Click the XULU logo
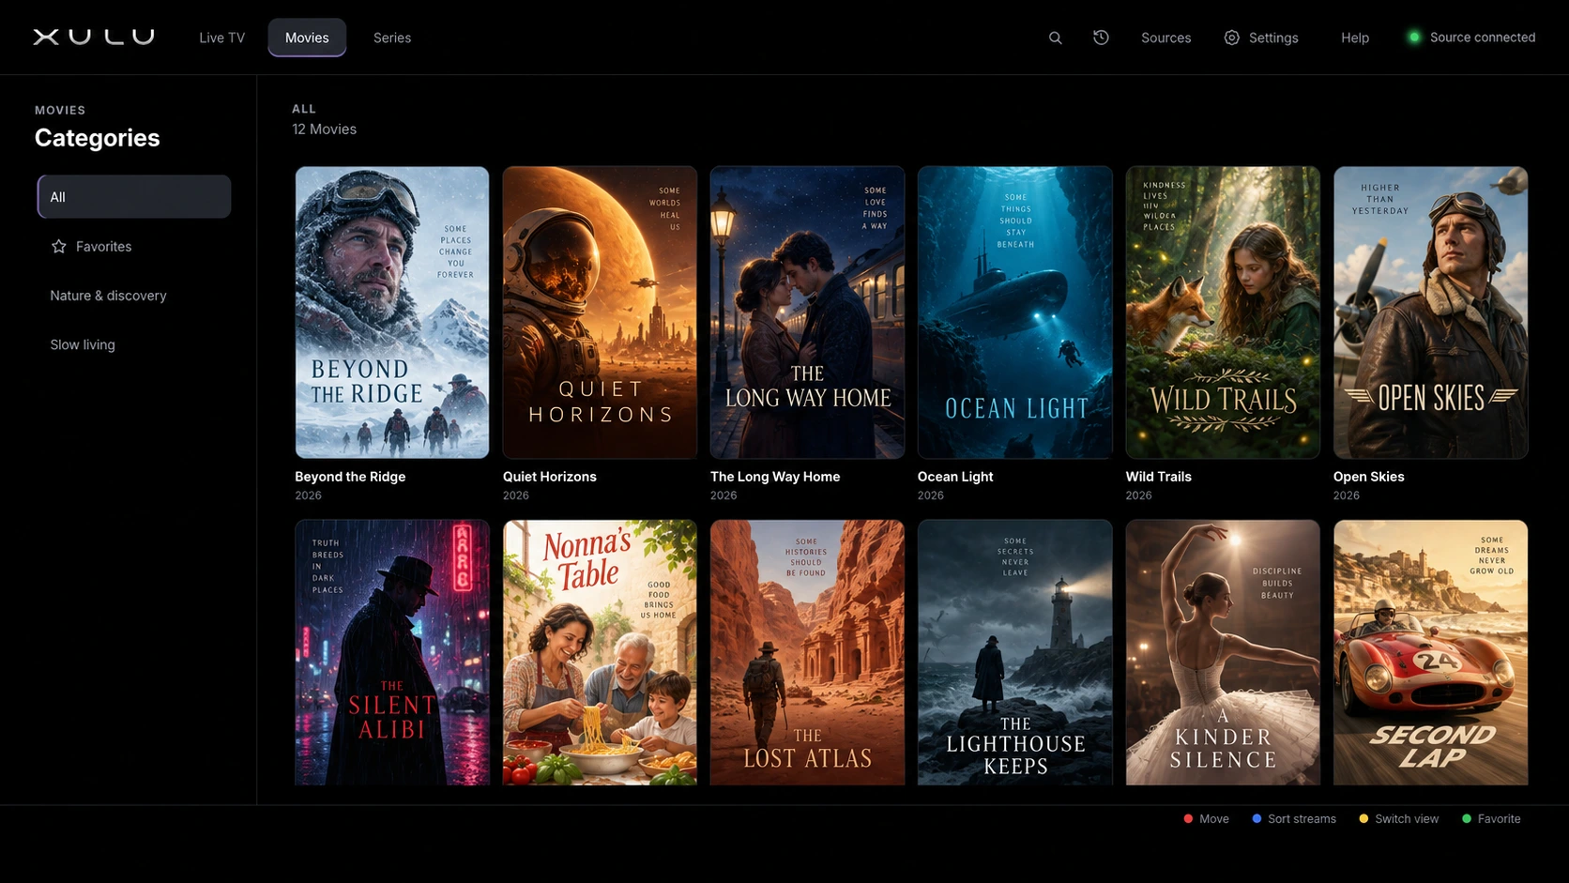This screenshot has height=883, width=1569. 94,37
